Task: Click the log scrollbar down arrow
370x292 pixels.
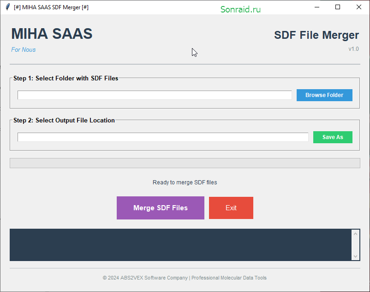Action: coord(355,256)
